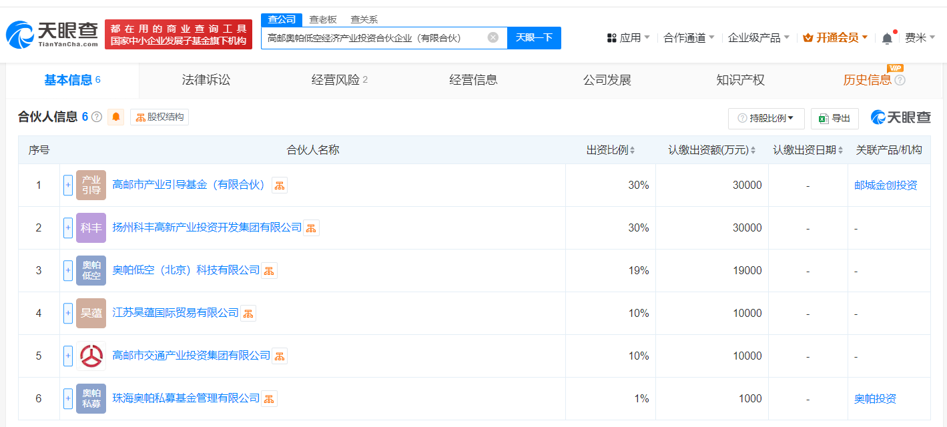Open the 企业级产品 dropdown menu
Viewport: 947px width, 427px height.
pyautogui.click(x=759, y=38)
